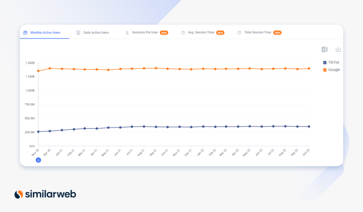Click the blue alert bell marker
Image resolution: width=363 pixels, height=212 pixels.
[38, 160]
